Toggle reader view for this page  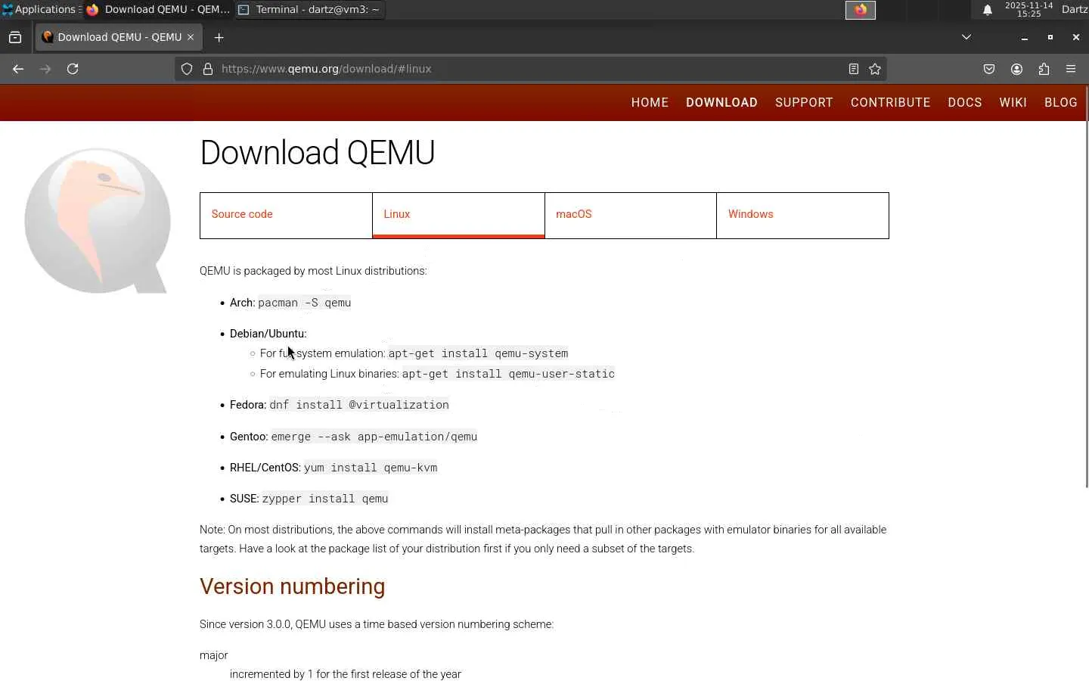pyautogui.click(x=853, y=69)
